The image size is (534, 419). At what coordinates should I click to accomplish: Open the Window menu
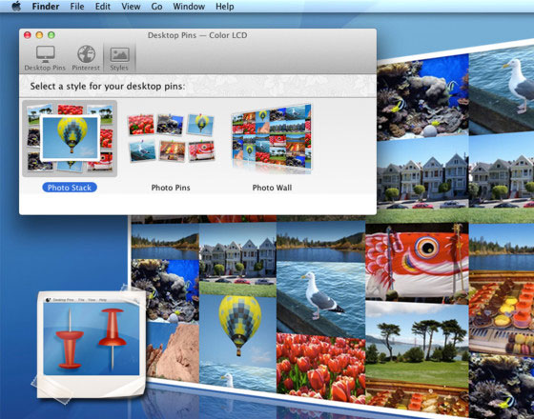click(x=189, y=7)
